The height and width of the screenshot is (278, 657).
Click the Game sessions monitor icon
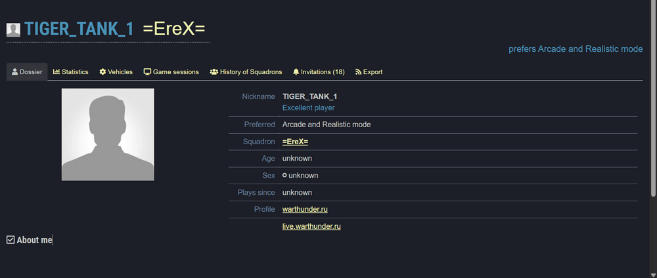click(147, 72)
